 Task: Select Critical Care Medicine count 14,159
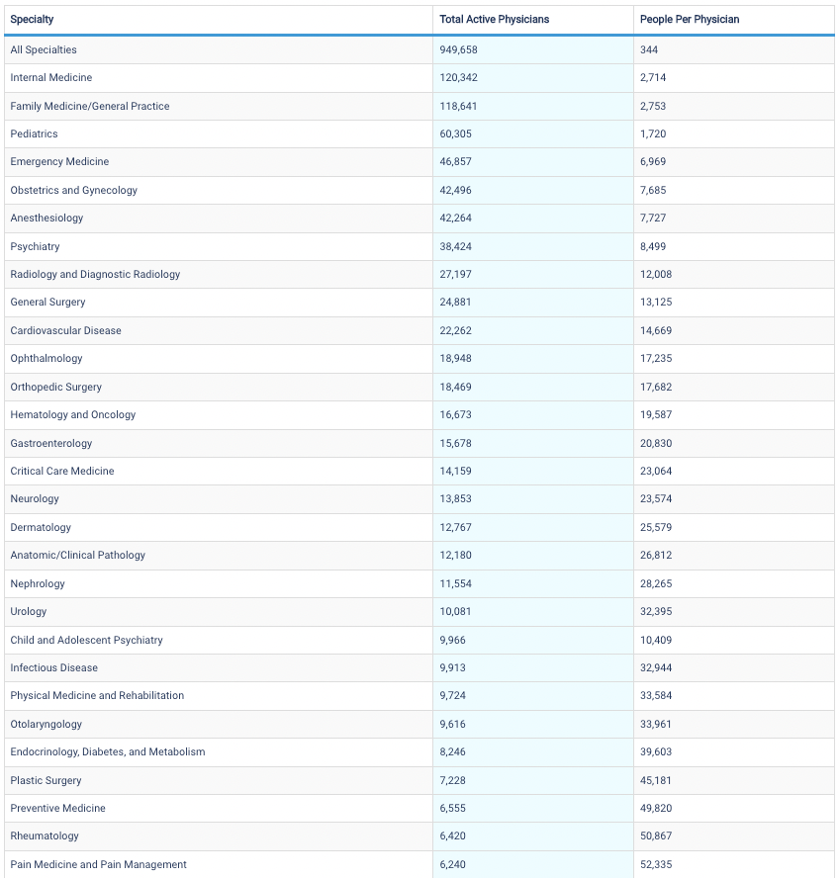tap(456, 471)
